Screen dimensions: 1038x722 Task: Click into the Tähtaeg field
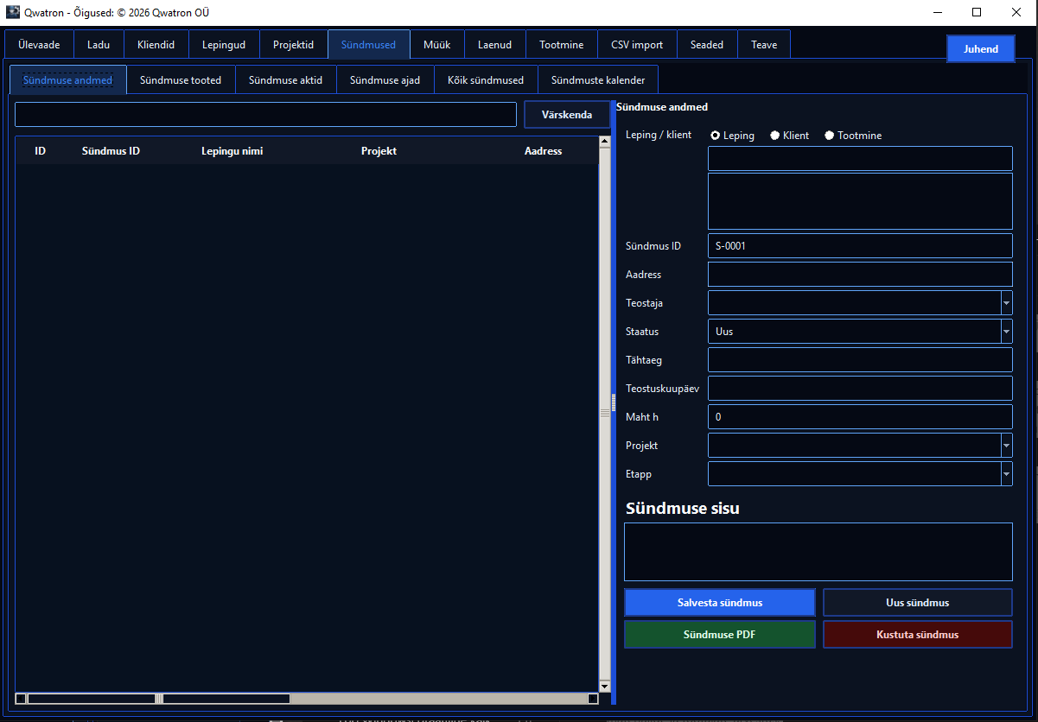coord(860,360)
